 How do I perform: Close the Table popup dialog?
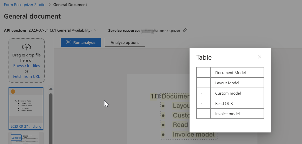click(260, 57)
